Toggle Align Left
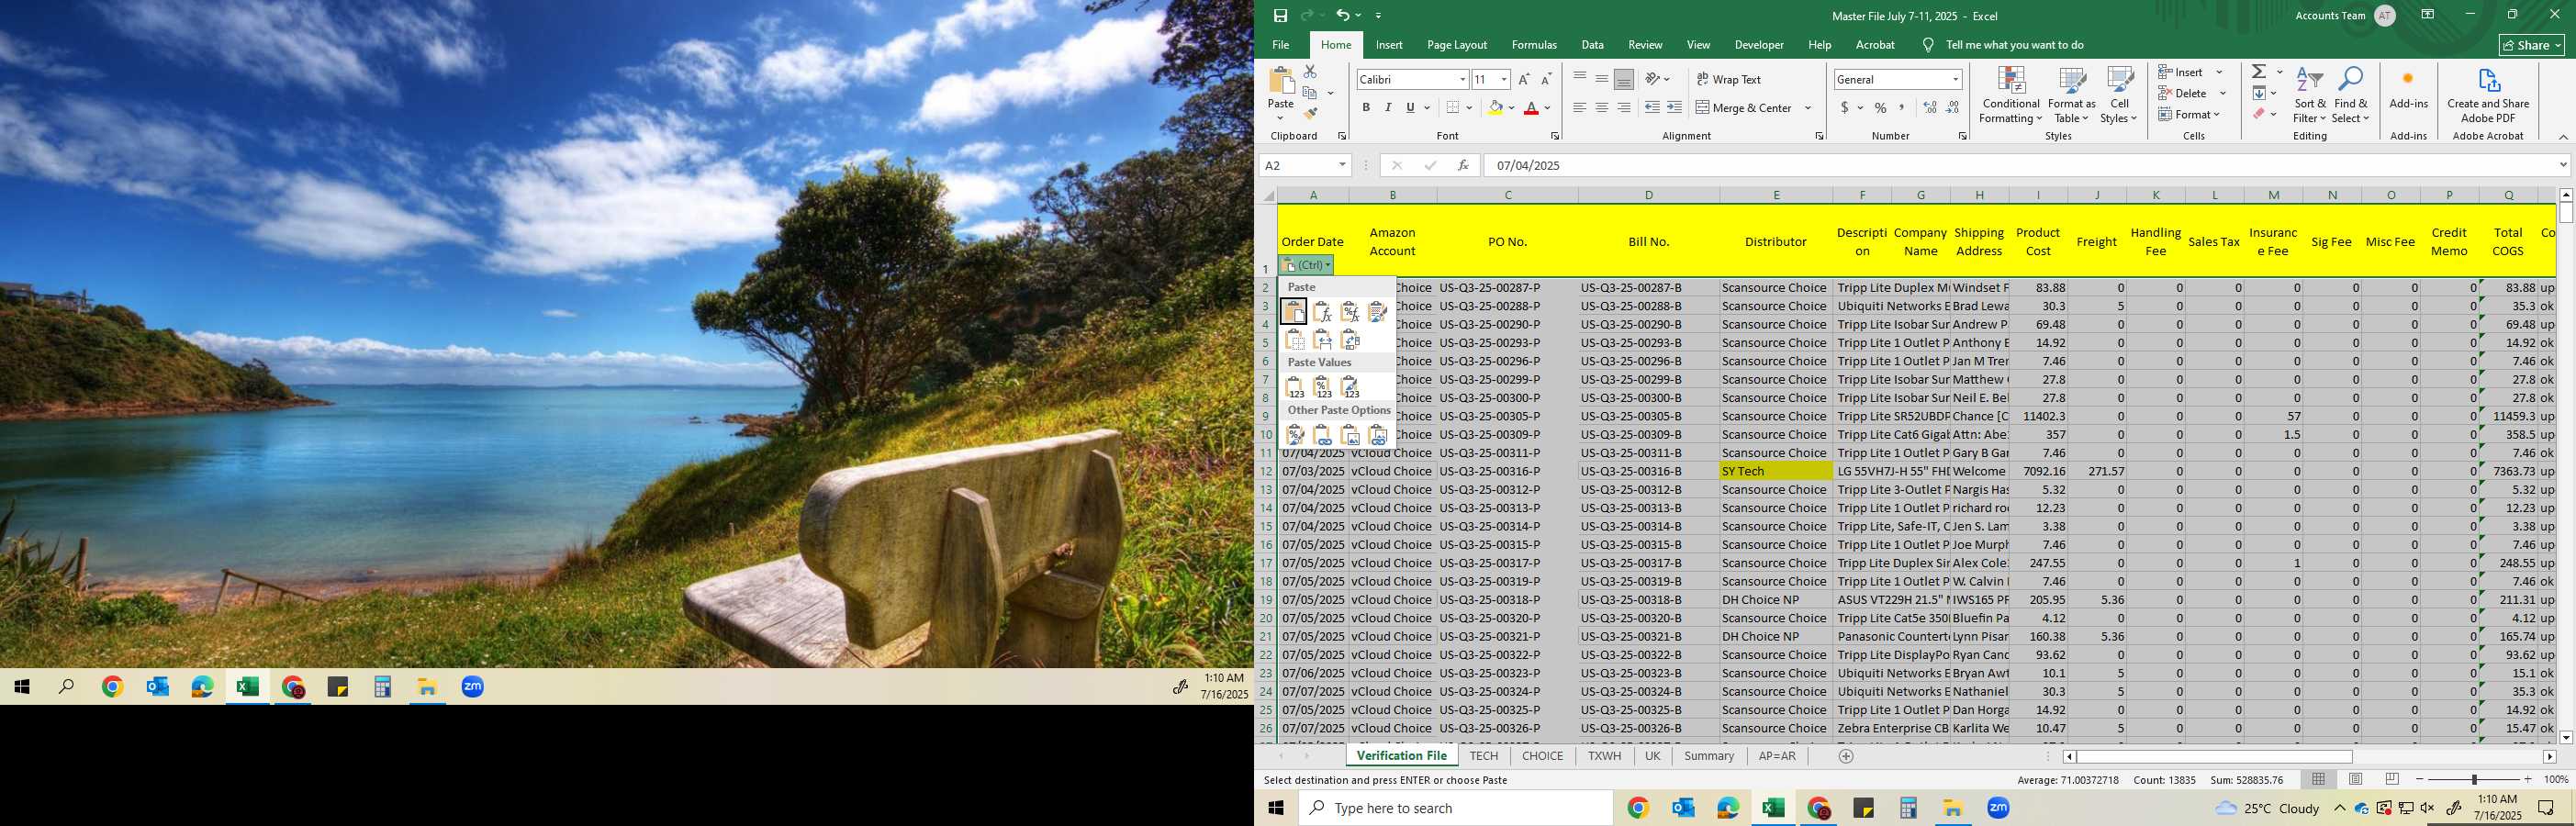2576x826 pixels. tap(1580, 107)
